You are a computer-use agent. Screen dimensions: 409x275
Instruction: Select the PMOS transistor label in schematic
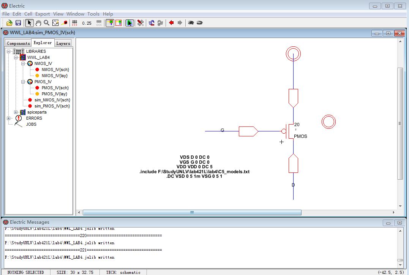point(300,136)
